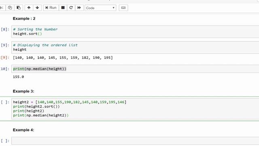Select the 'Example 4:' heading

pos(23,130)
